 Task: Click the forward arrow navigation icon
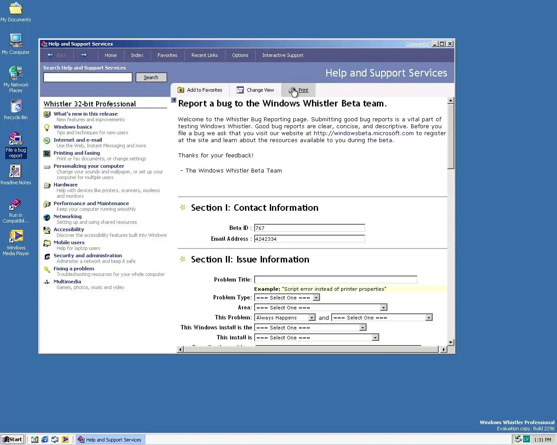(84, 55)
